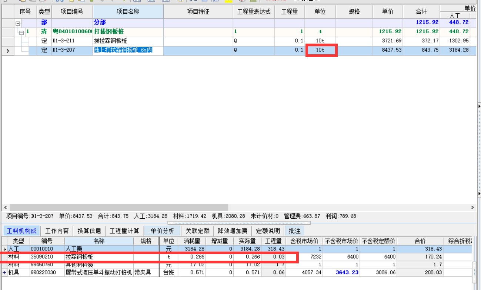Click the 990220030 machine code
Screen dimensions: 481x290
[x=47, y=273]
